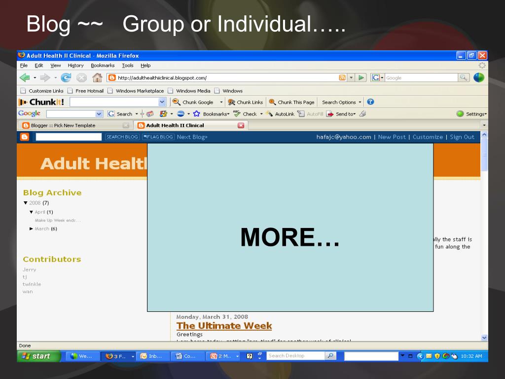505x379 pixels.
Task: Open Search Options dropdown
Action: tap(341, 102)
